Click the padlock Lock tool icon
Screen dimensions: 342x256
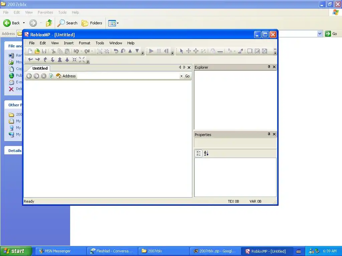click(x=213, y=51)
